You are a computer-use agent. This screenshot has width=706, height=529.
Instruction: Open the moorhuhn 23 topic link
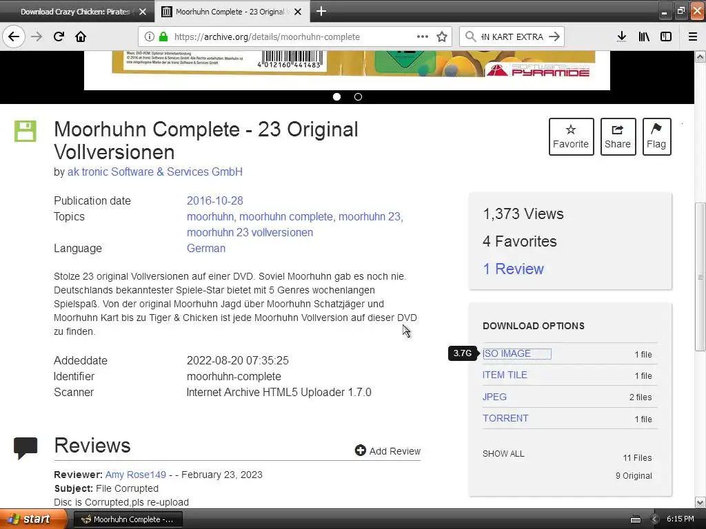pos(370,216)
